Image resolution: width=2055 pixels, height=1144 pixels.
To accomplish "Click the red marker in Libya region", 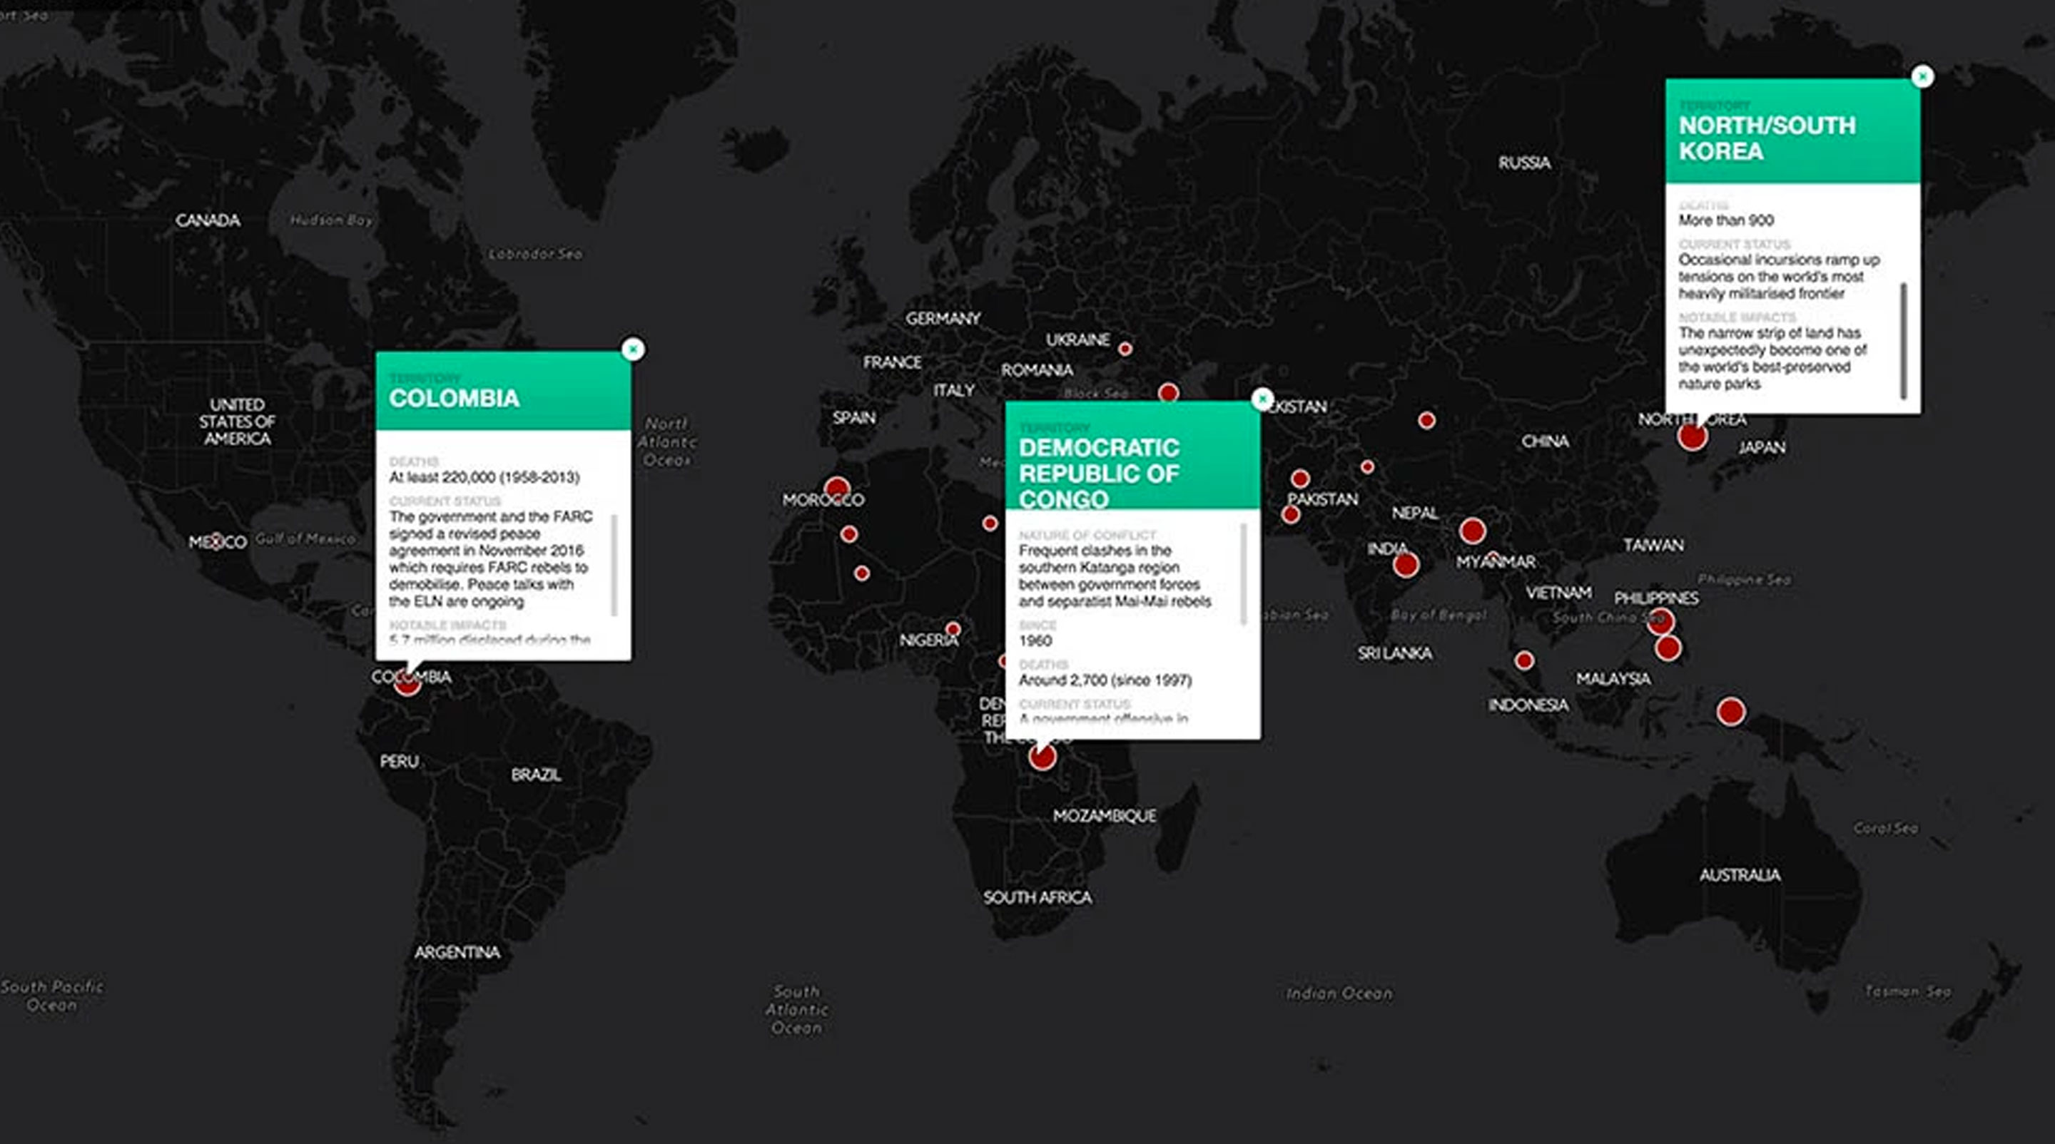I will 989,523.
